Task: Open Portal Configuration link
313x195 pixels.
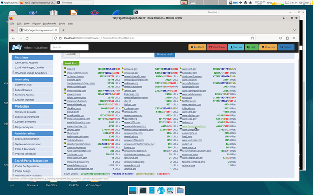Action: click(27, 166)
